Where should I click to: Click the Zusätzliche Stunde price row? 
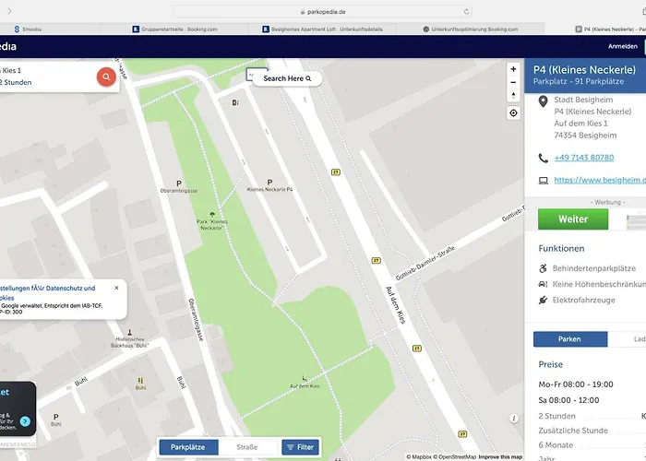(592, 431)
